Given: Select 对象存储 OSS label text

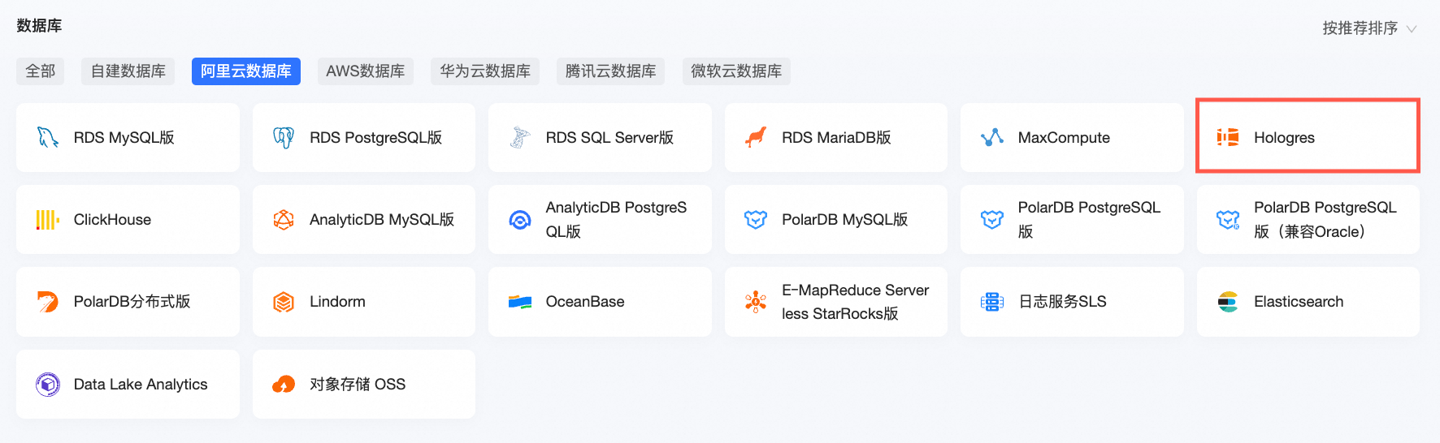Looking at the screenshot, I should pos(358,385).
